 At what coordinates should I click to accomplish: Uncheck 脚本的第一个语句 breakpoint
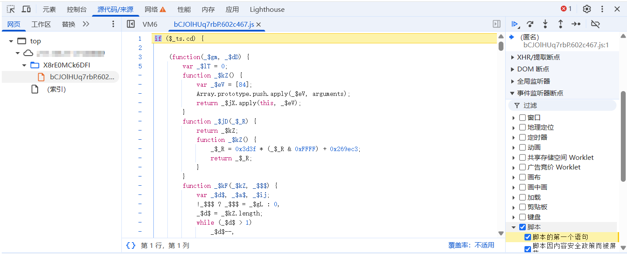pyautogui.click(x=528, y=237)
